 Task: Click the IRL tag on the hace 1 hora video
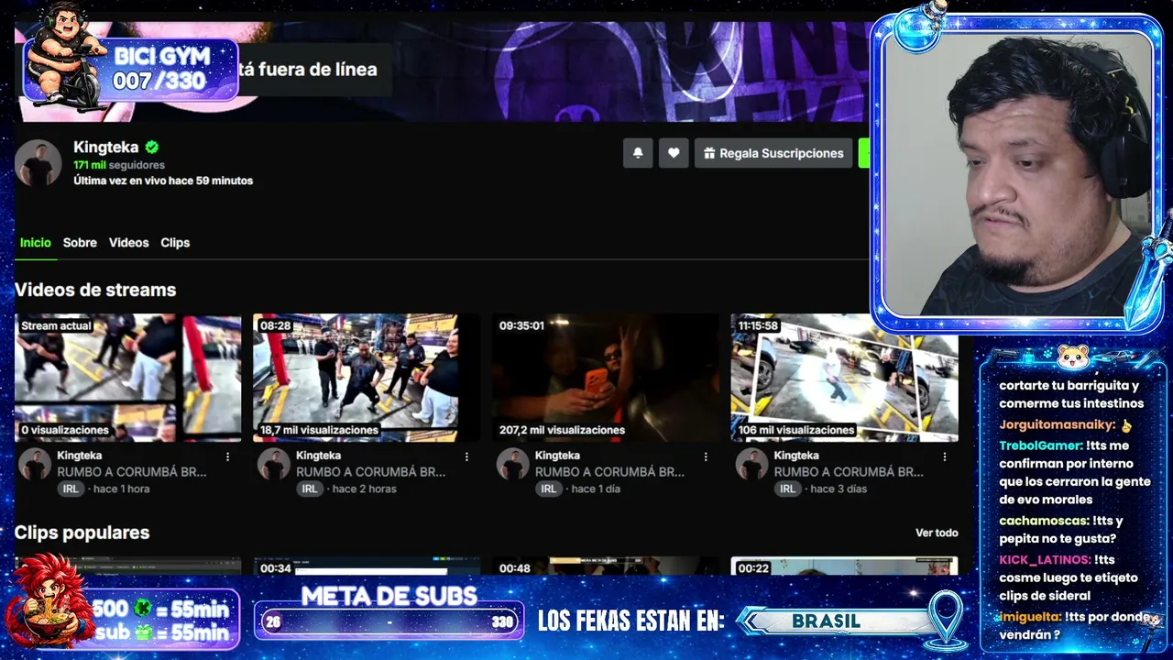[x=71, y=489]
